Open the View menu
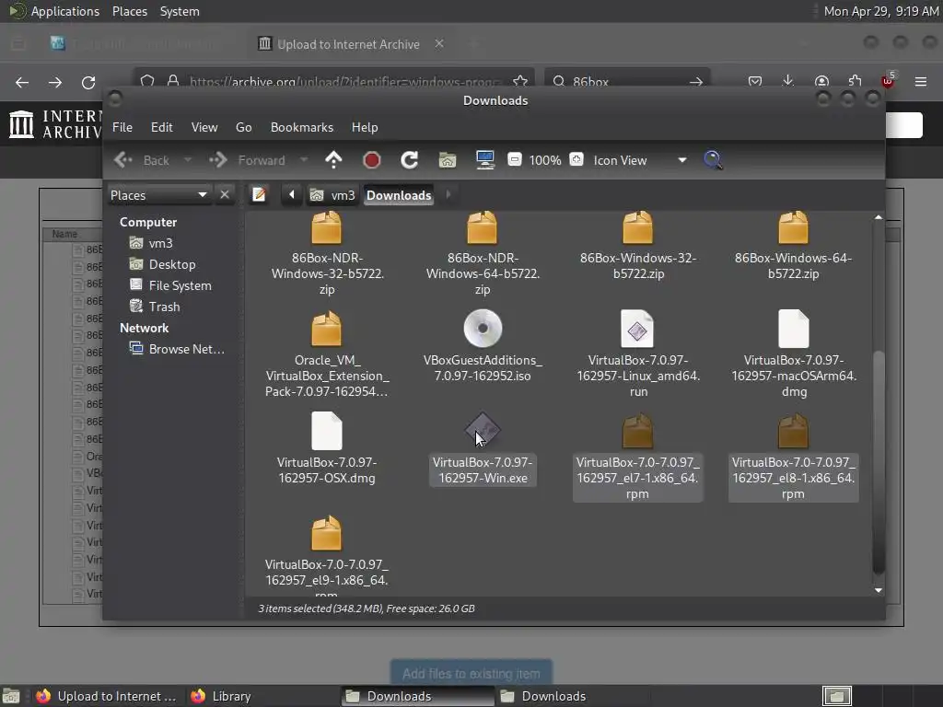943x707 pixels. [x=204, y=127]
